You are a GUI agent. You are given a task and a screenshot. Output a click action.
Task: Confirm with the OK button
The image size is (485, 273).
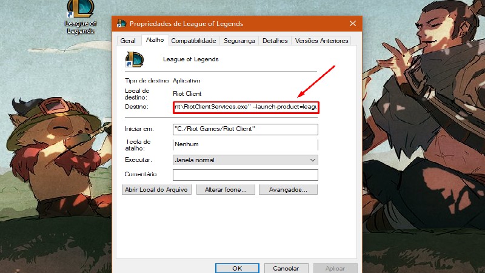[x=237, y=268]
